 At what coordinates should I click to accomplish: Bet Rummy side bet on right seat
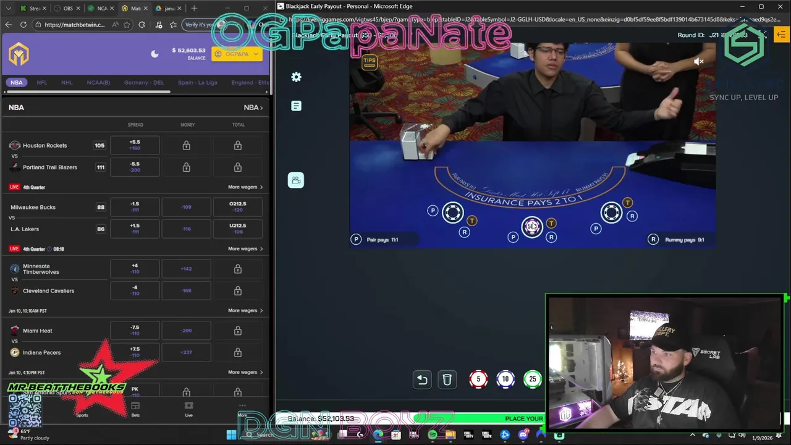(x=632, y=216)
